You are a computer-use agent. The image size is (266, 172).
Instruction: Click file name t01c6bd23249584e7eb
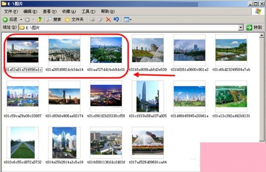231,70
